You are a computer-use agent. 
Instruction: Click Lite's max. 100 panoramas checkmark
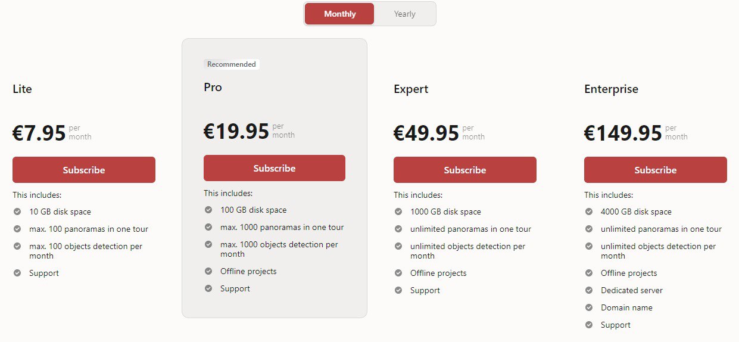tap(17, 229)
